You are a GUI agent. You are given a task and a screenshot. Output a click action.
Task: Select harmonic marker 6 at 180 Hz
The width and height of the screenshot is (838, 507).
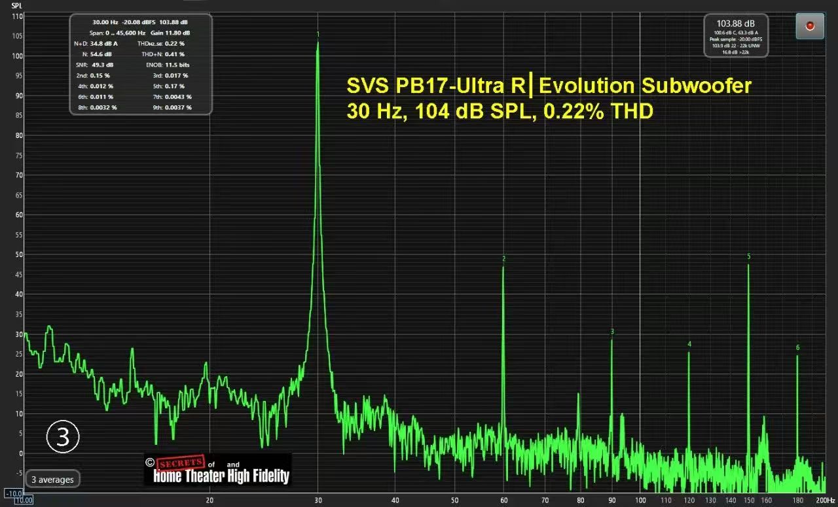797,347
